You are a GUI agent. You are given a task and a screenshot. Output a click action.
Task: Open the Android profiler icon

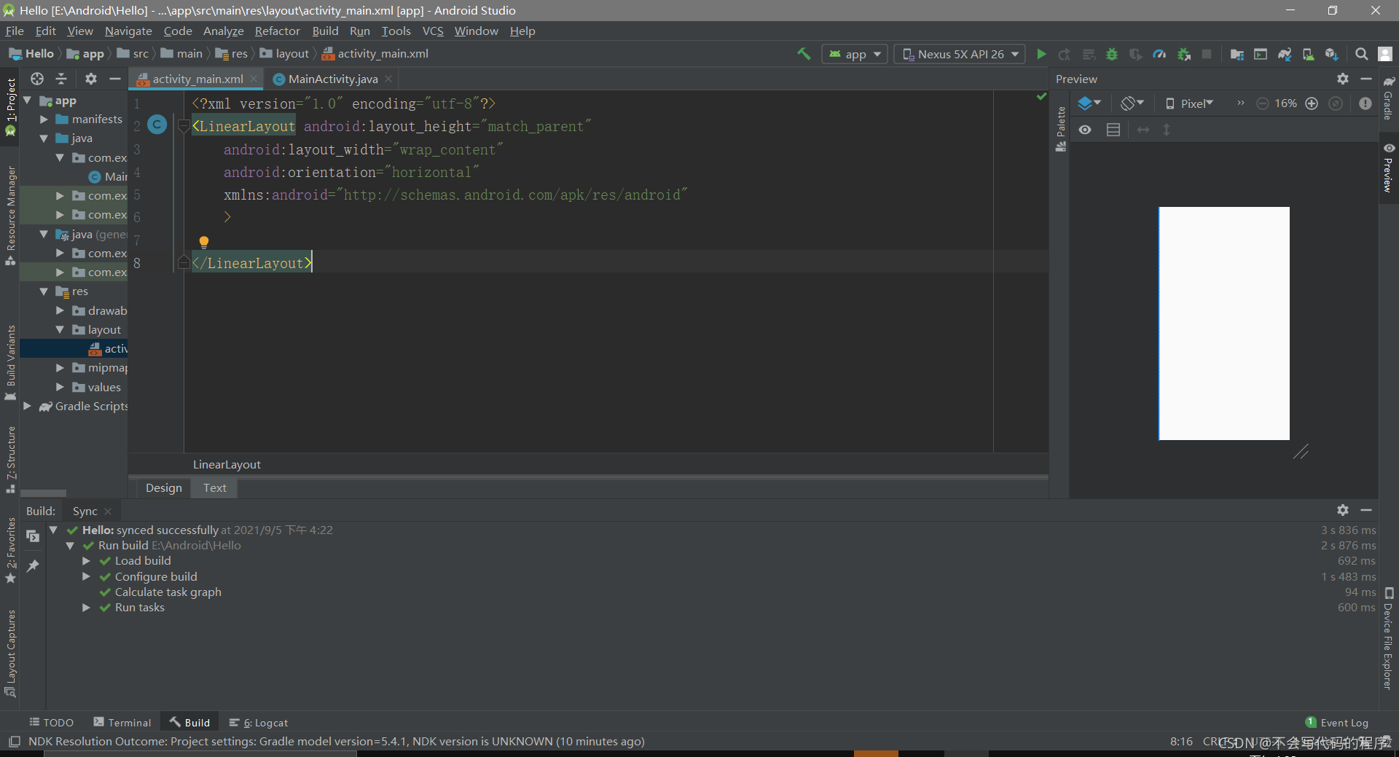pyautogui.click(x=1159, y=54)
